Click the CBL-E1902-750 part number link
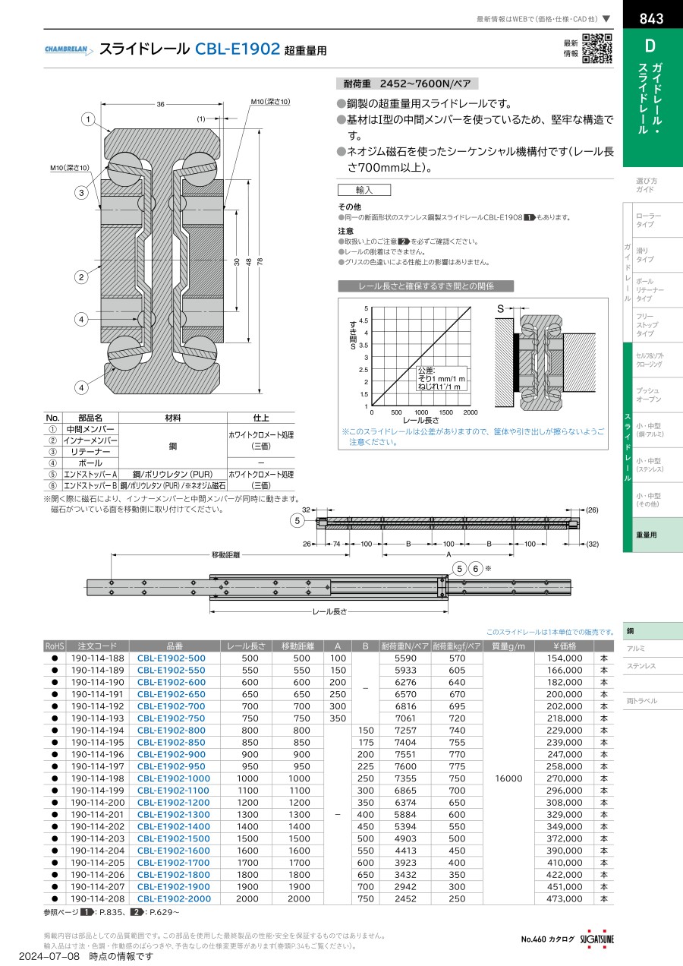 coord(172,718)
